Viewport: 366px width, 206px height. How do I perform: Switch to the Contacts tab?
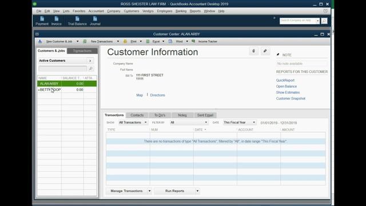(x=137, y=115)
